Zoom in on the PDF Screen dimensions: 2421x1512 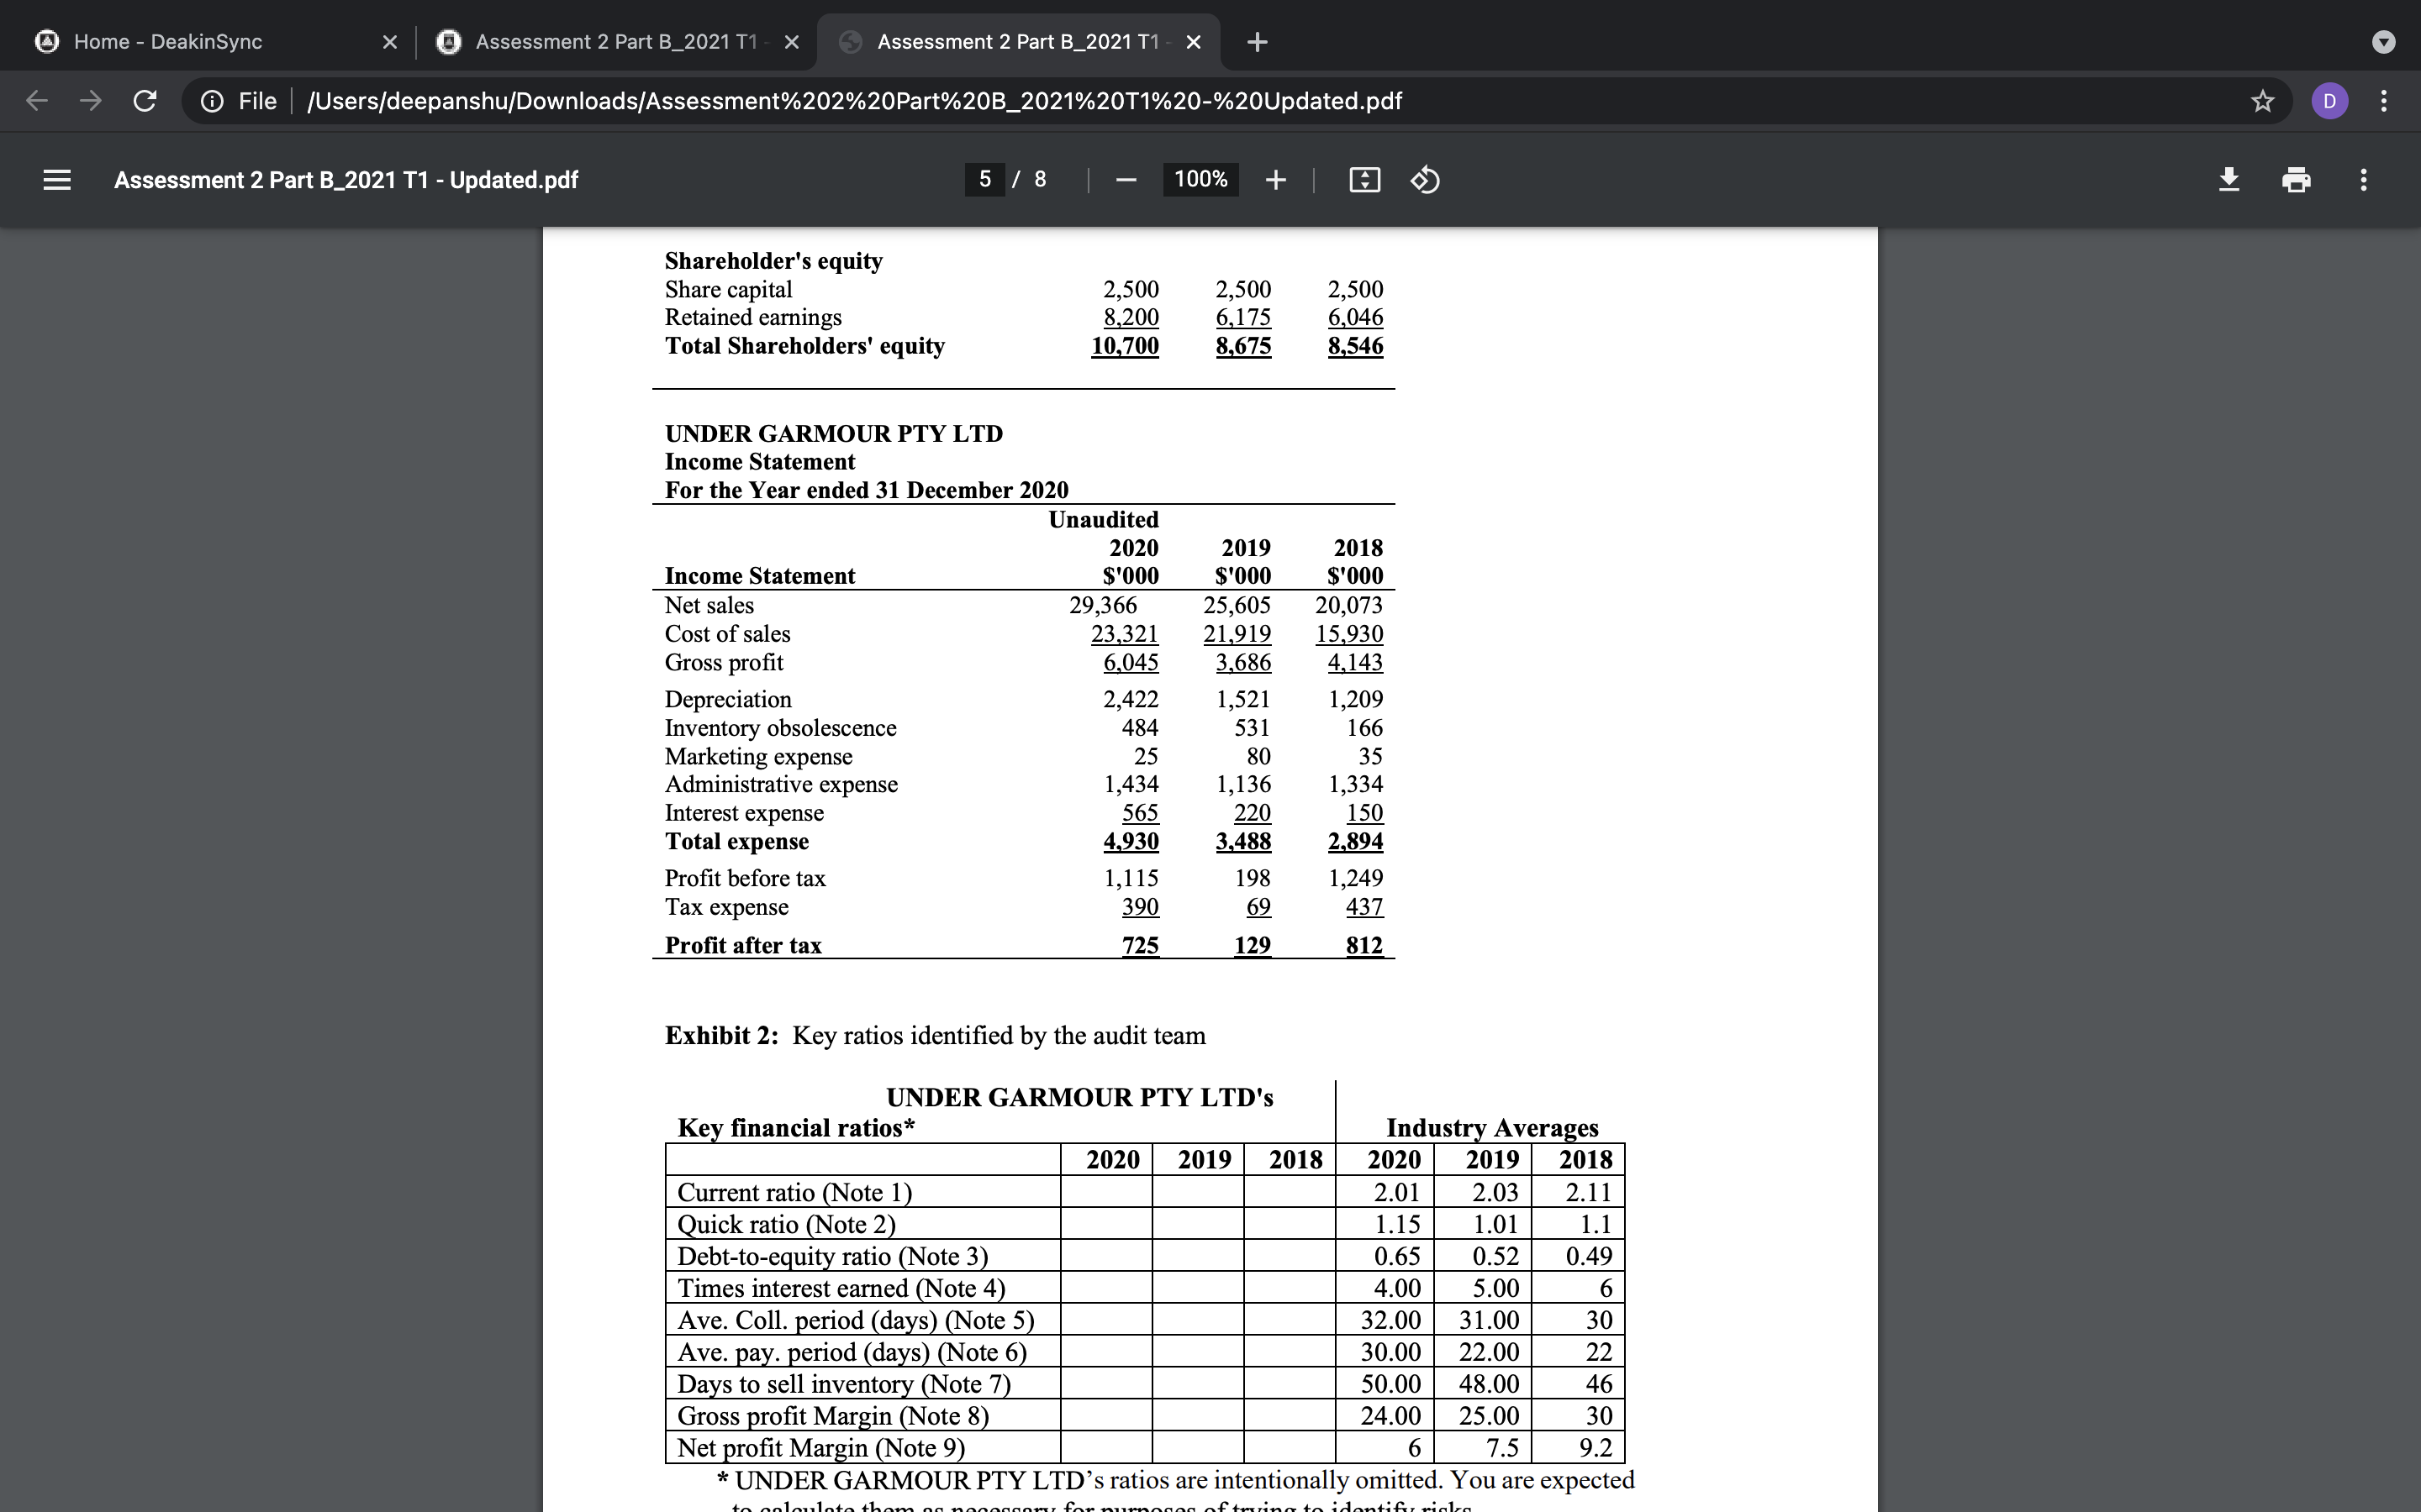tap(1275, 179)
